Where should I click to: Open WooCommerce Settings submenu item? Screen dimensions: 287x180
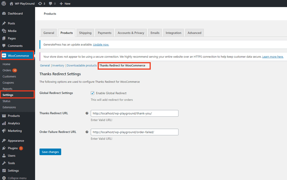click(x=8, y=95)
